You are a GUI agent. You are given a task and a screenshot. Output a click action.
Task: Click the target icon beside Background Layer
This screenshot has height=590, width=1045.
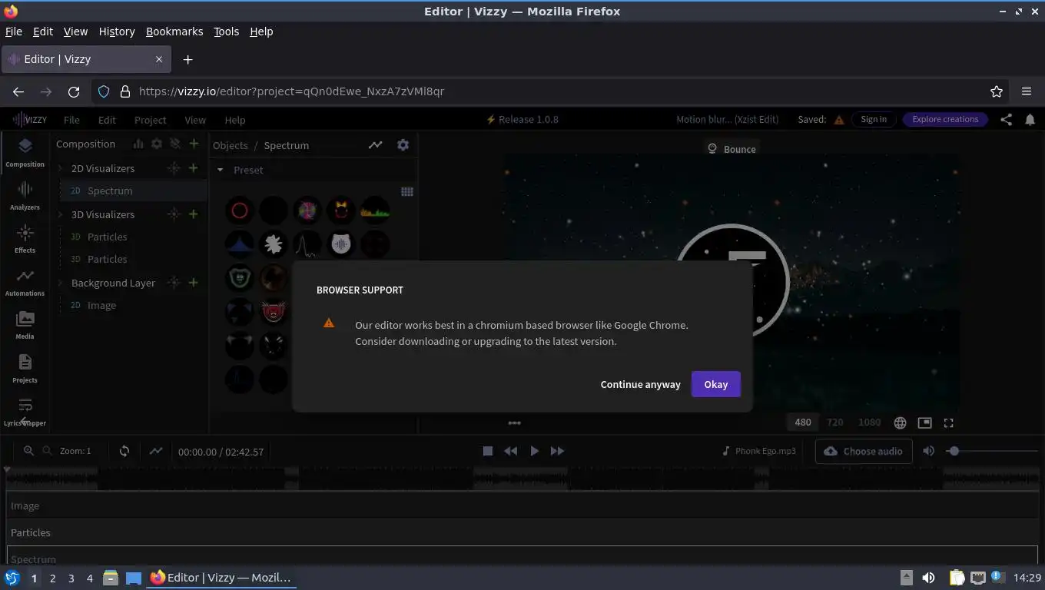(174, 283)
